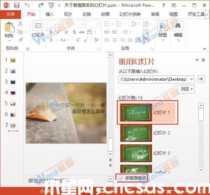The width and height of the screenshot is (210, 195).
Task: Click the Align Right icon
Action: click(122, 40)
